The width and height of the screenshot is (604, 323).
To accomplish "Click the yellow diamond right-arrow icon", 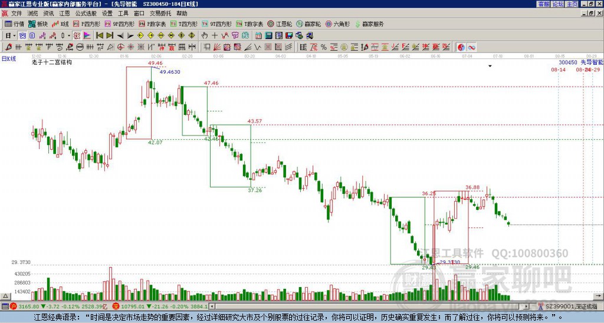I will 150,35.
